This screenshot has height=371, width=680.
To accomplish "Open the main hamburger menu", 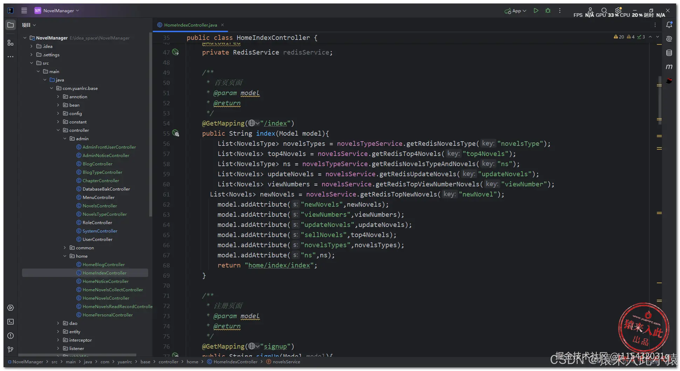I will click(x=24, y=10).
